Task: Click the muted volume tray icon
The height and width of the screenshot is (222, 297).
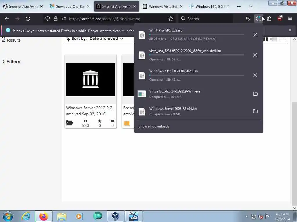Action: click(261, 217)
